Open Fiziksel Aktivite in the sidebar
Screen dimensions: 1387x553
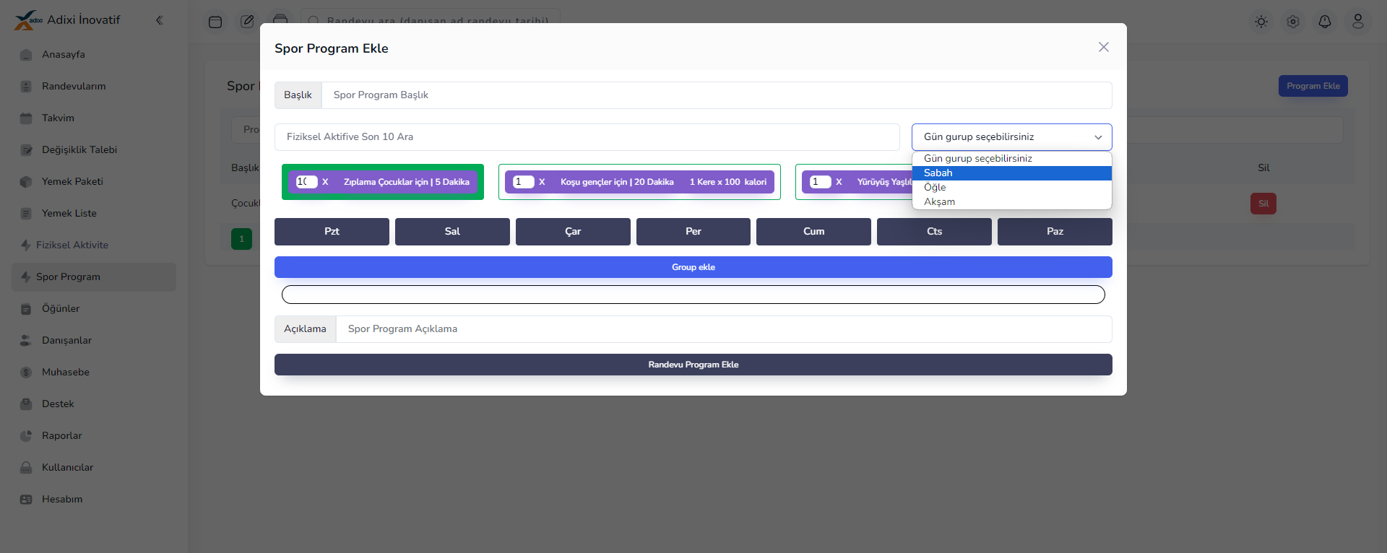pos(94,245)
